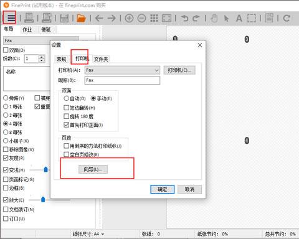Select the 小册子(K) radio option
Screen dimensions: 299x239
click(x=6, y=141)
